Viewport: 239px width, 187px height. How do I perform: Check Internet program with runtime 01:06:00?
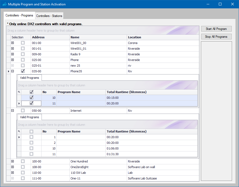[31, 148]
